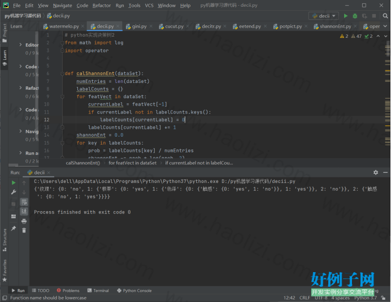Open the Learn tool window stripe
Image resolution: width=391 pixels, height=302 pixels.
[x=5, y=58]
